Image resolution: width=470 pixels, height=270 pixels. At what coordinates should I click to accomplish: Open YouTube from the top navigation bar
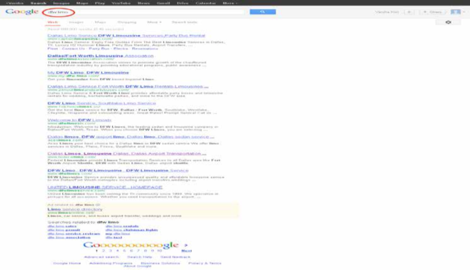pos(121,3)
